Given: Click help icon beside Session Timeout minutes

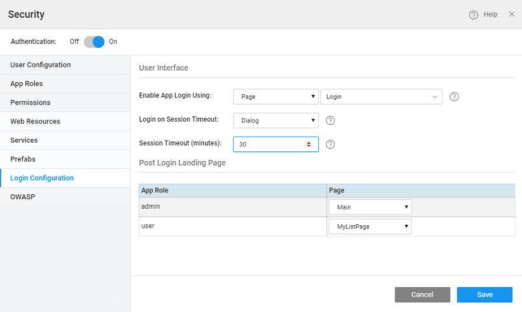Looking at the screenshot, I should click(330, 145).
